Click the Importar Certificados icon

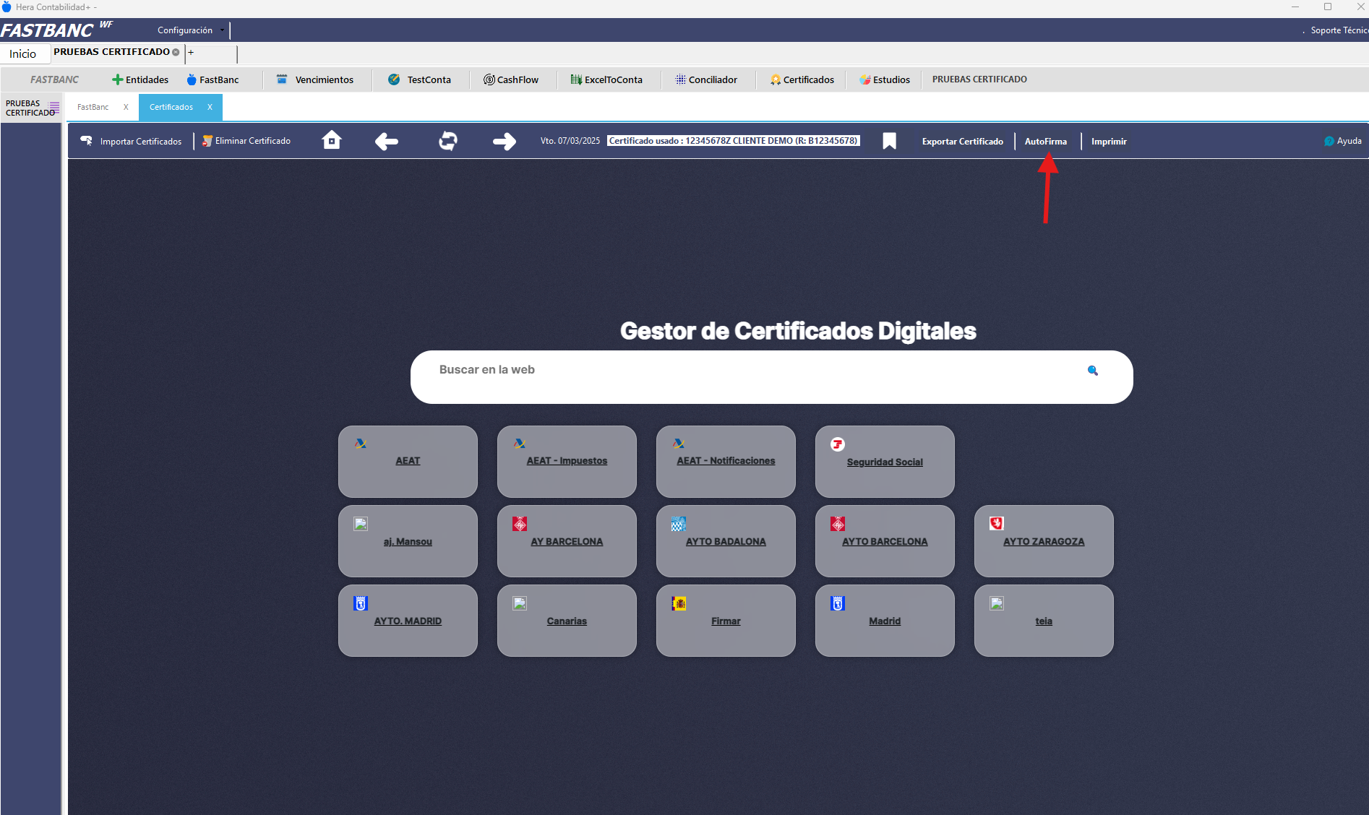click(87, 140)
